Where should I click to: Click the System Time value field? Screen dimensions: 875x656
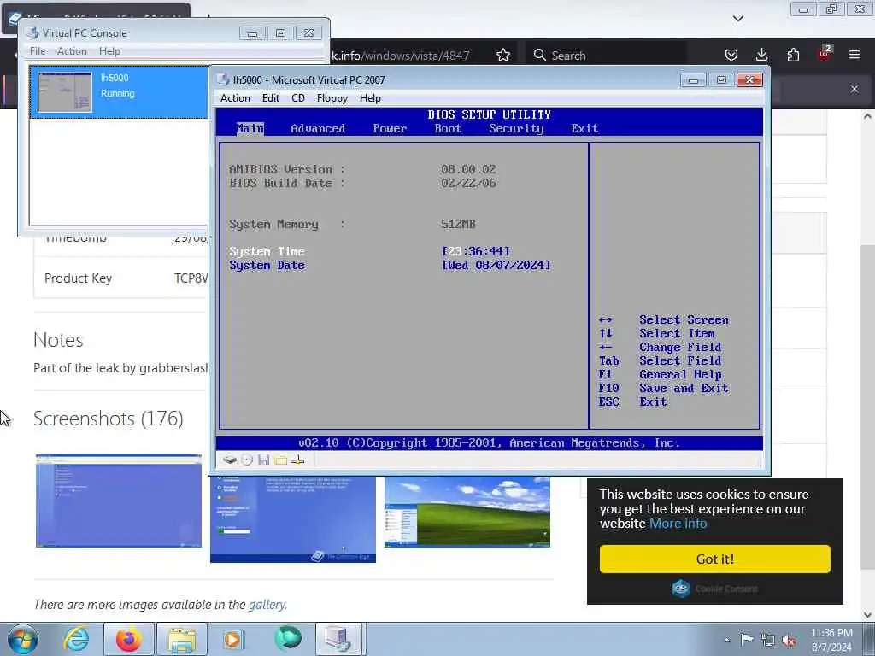coord(476,252)
